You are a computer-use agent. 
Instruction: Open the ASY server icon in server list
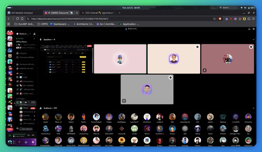pos(10,125)
